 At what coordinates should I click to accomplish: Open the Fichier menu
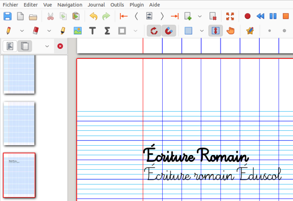click(10, 5)
